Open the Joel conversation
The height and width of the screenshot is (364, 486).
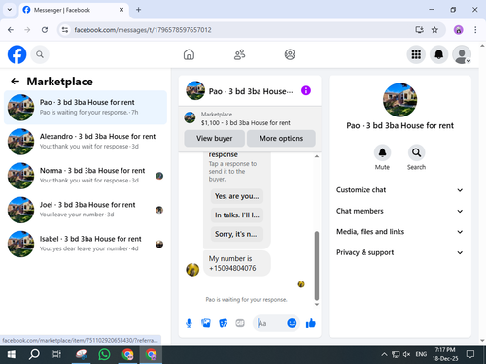86,210
